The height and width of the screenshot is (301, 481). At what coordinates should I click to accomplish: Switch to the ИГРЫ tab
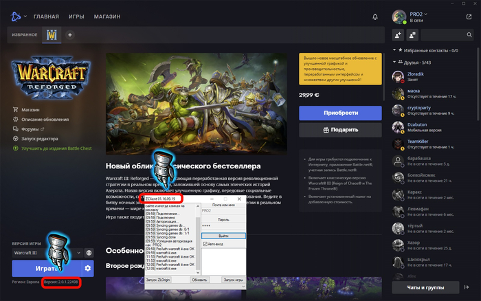[78, 16]
